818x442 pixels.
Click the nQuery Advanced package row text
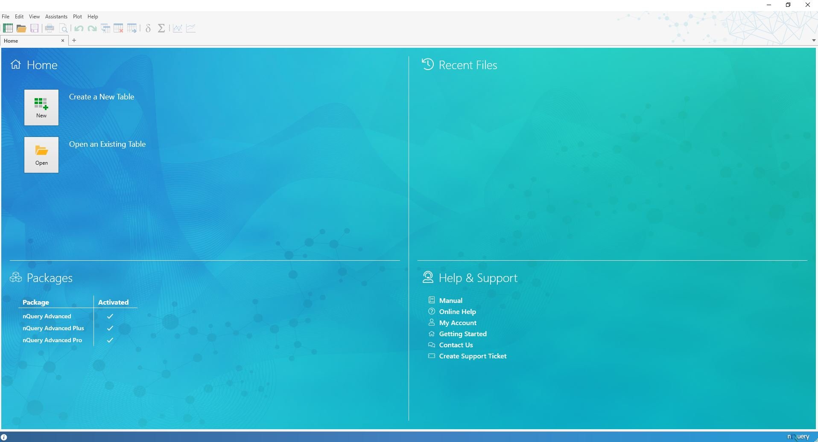[47, 316]
